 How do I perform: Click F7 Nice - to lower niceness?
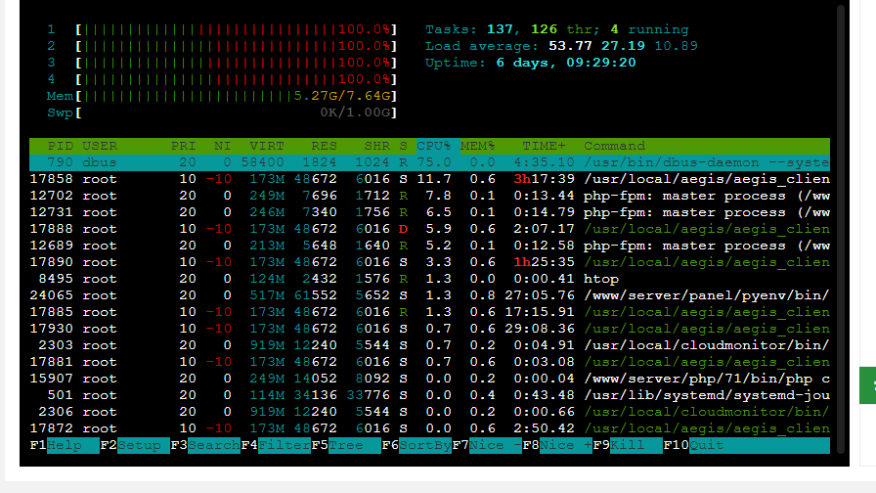[x=487, y=445]
